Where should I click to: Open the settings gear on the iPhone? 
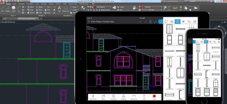[219, 42]
